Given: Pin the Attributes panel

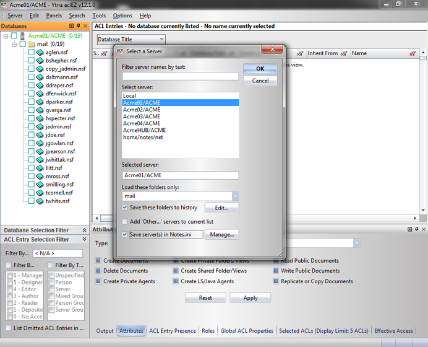Looking at the screenshot, I should 416,229.
